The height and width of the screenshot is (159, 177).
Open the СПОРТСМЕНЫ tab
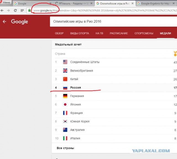[x=144, y=33]
